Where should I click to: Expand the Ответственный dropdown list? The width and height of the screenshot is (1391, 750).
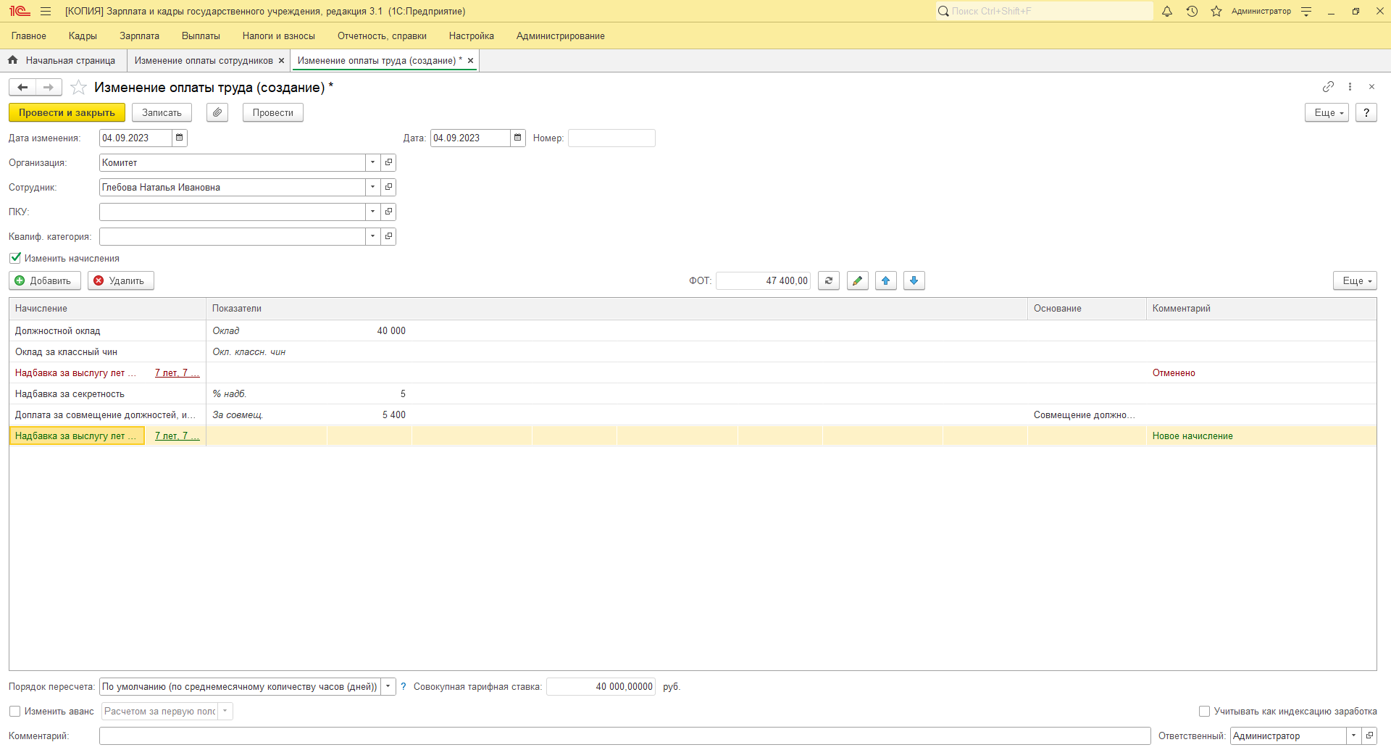click(x=1354, y=736)
